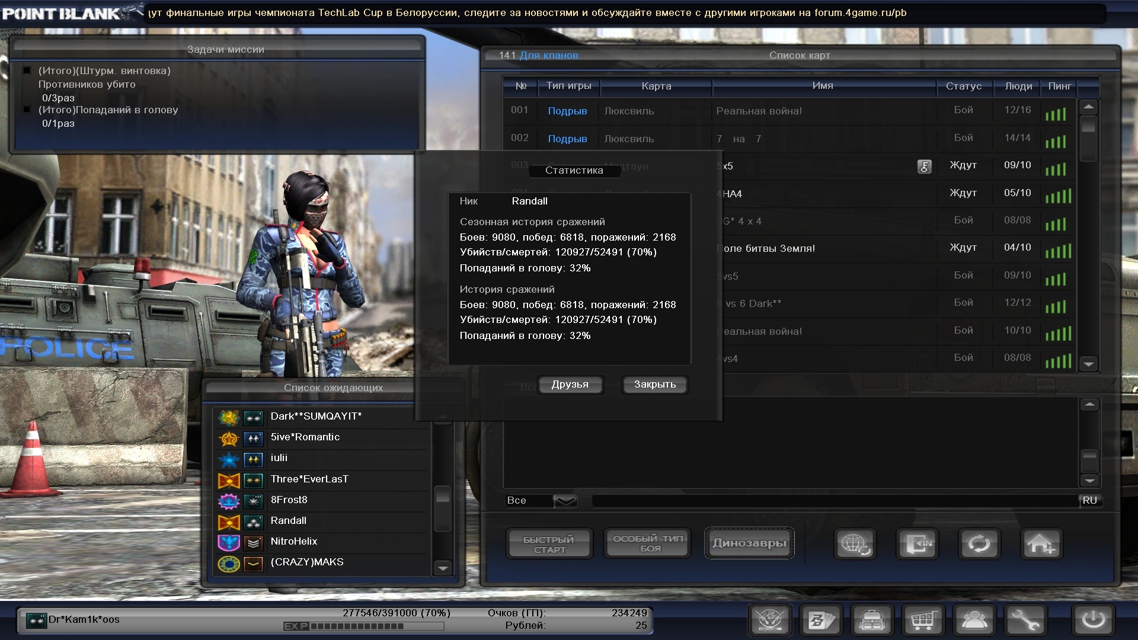The width and height of the screenshot is (1138, 640).
Task: Sort rooms by № column header
Action: click(x=521, y=87)
